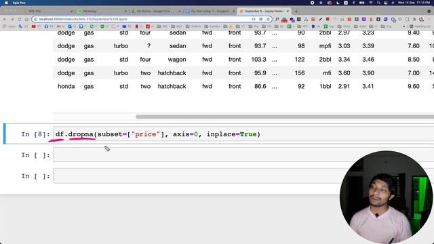Click 'mfi' cell in table
The height and width of the screenshot is (244, 434).
pyautogui.click(x=327, y=73)
